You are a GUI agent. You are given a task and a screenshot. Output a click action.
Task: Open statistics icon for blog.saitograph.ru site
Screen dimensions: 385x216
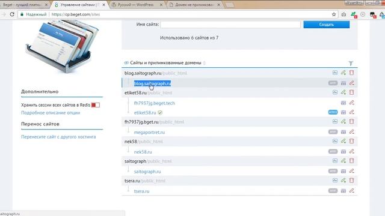[335, 73]
